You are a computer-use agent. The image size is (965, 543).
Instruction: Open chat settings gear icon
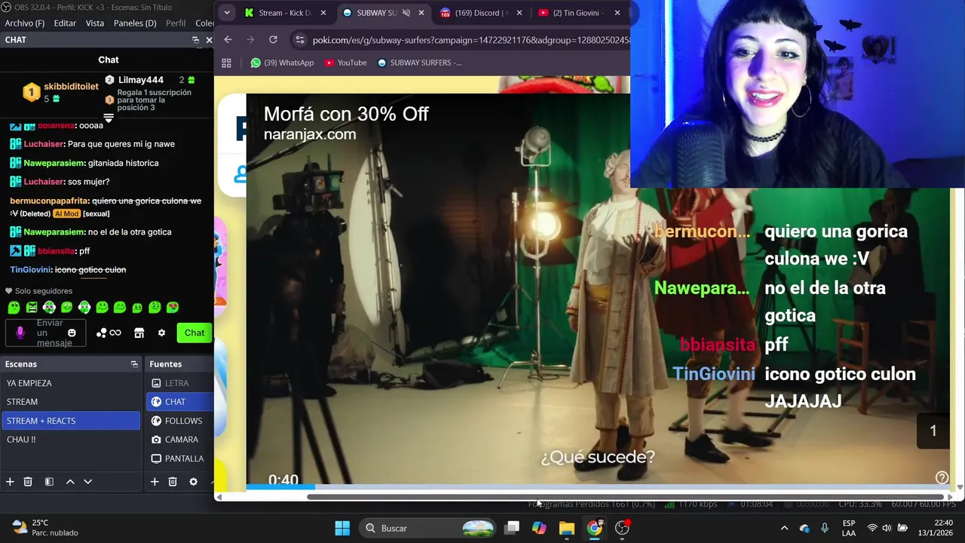click(x=161, y=333)
